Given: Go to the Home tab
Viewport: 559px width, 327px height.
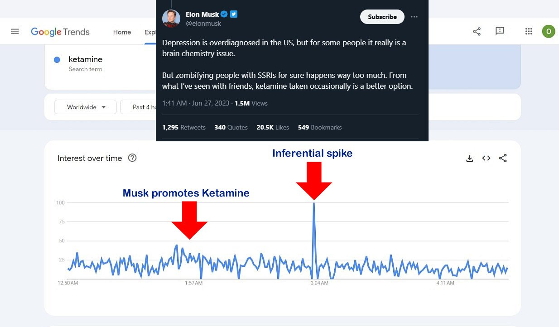Looking at the screenshot, I should (x=122, y=32).
